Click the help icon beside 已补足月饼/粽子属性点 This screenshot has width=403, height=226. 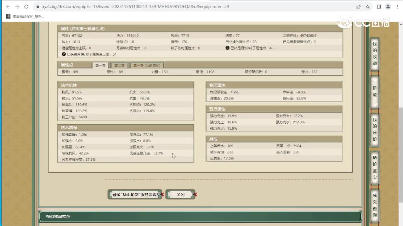coord(227,48)
